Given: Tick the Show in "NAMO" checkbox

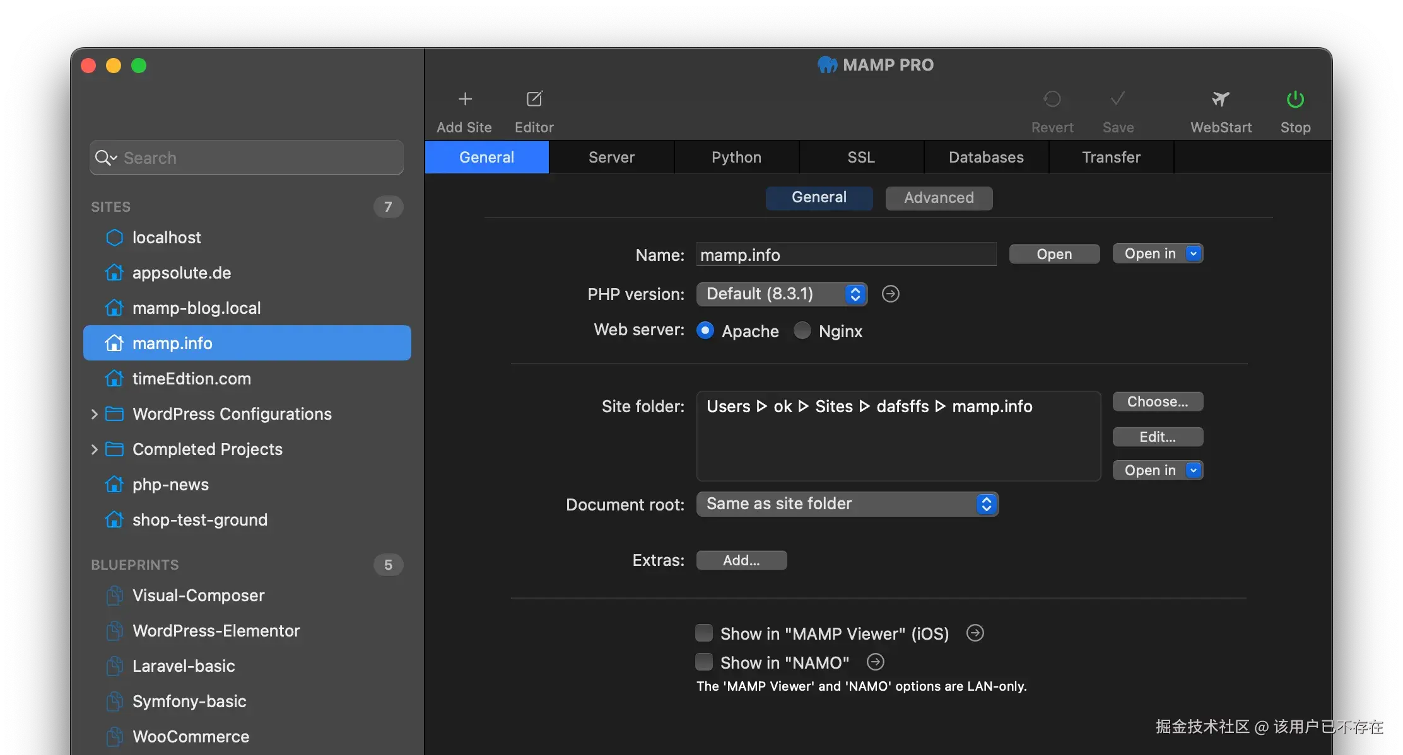Looking at the screenshot, I should coord(704,662).
